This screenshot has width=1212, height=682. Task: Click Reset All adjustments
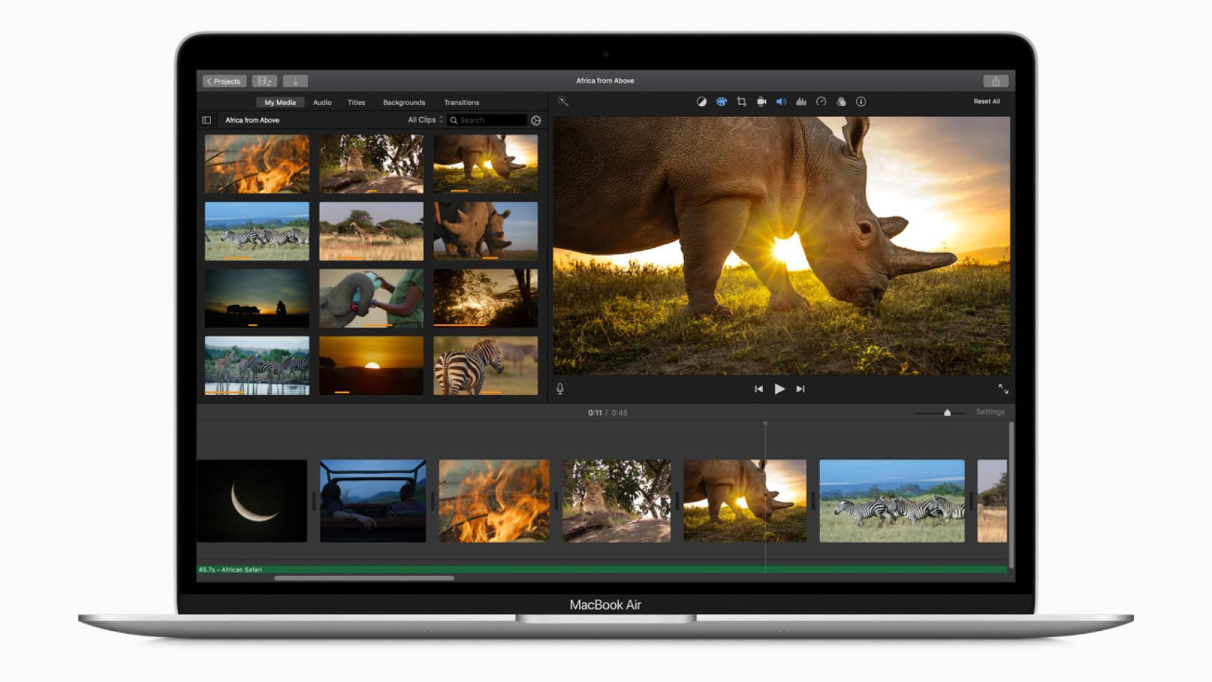(986, 102)
